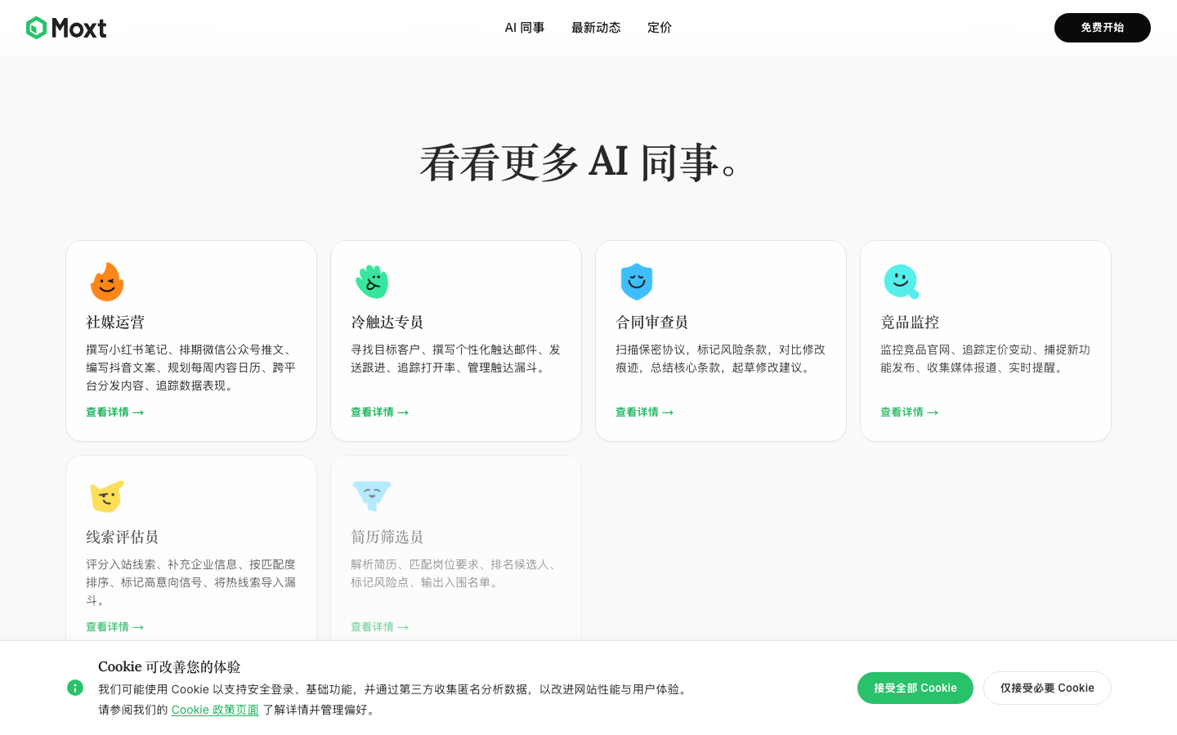The image size is (1177, 735).
Task: Open the Cookie 政策页面 link
Action: pos(215,710)
